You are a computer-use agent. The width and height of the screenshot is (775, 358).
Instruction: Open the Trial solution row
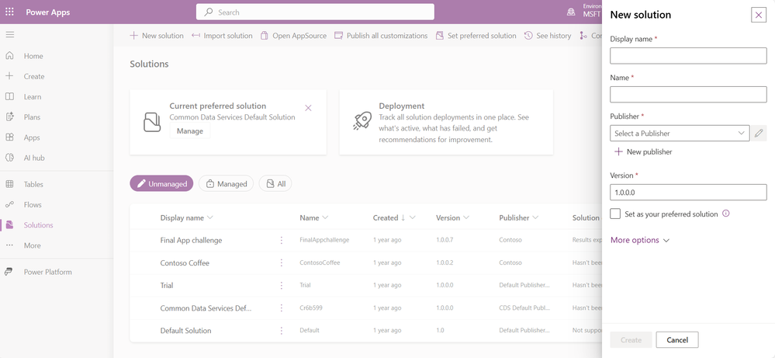(167, 285)
